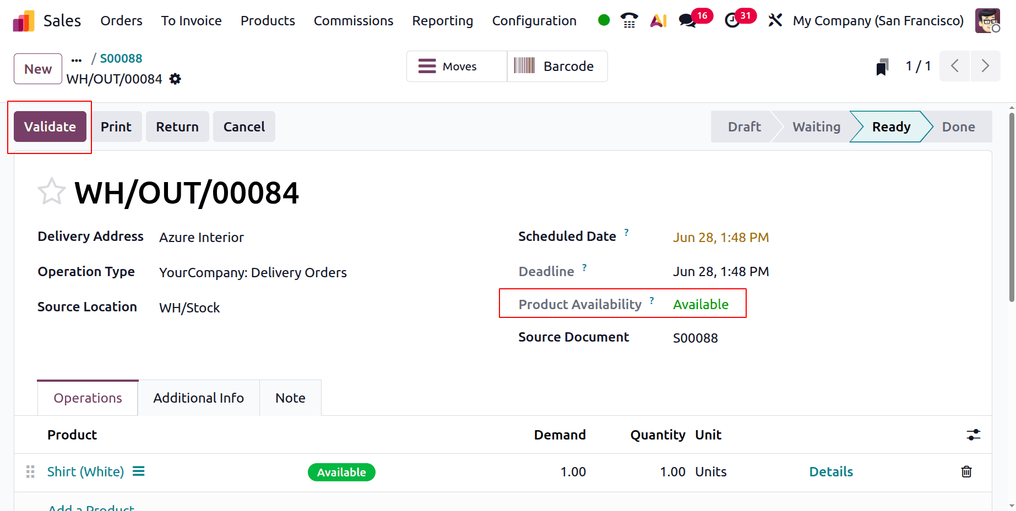Switch to the Additional Info tab
Screen dimensions: 1016x511
click(x=198, y=398)
